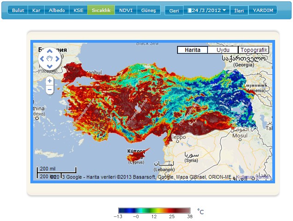Zoom out with the minus button
This screenshot has width=293, height=221.
click(x=50, y=90)
